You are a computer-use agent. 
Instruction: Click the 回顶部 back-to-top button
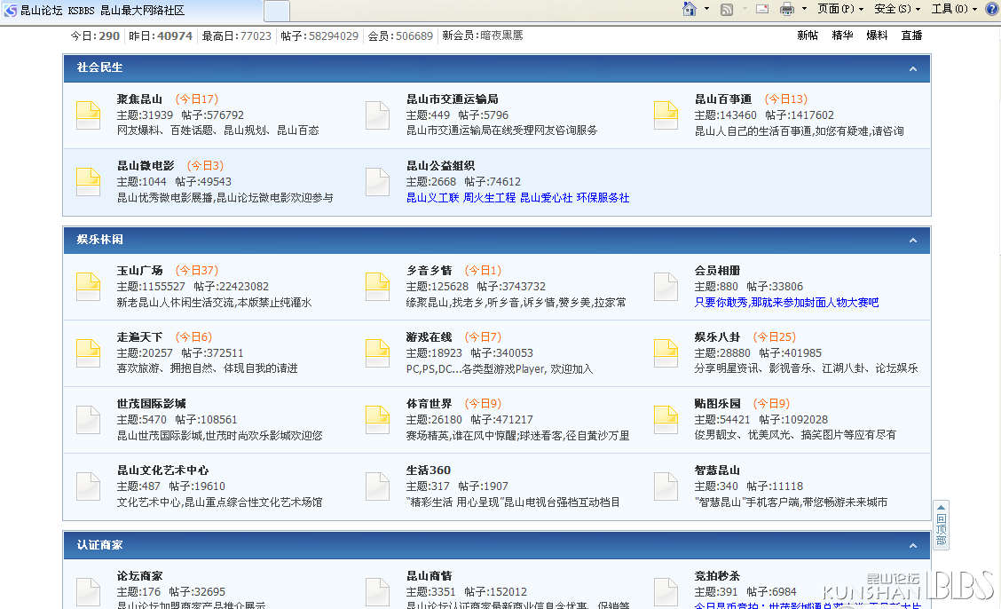[x=941, y=525]
